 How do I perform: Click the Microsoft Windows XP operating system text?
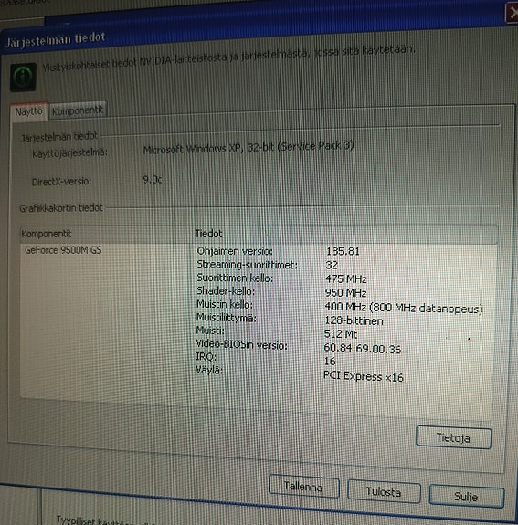coord(248,147)
